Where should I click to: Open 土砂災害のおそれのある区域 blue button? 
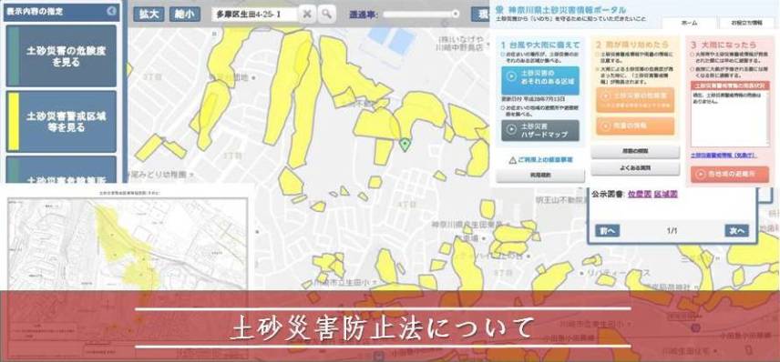pos(540,80)
